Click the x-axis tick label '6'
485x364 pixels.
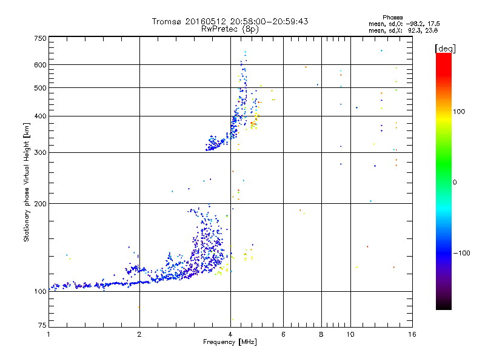pyautogui.click(x=283, y=334)
